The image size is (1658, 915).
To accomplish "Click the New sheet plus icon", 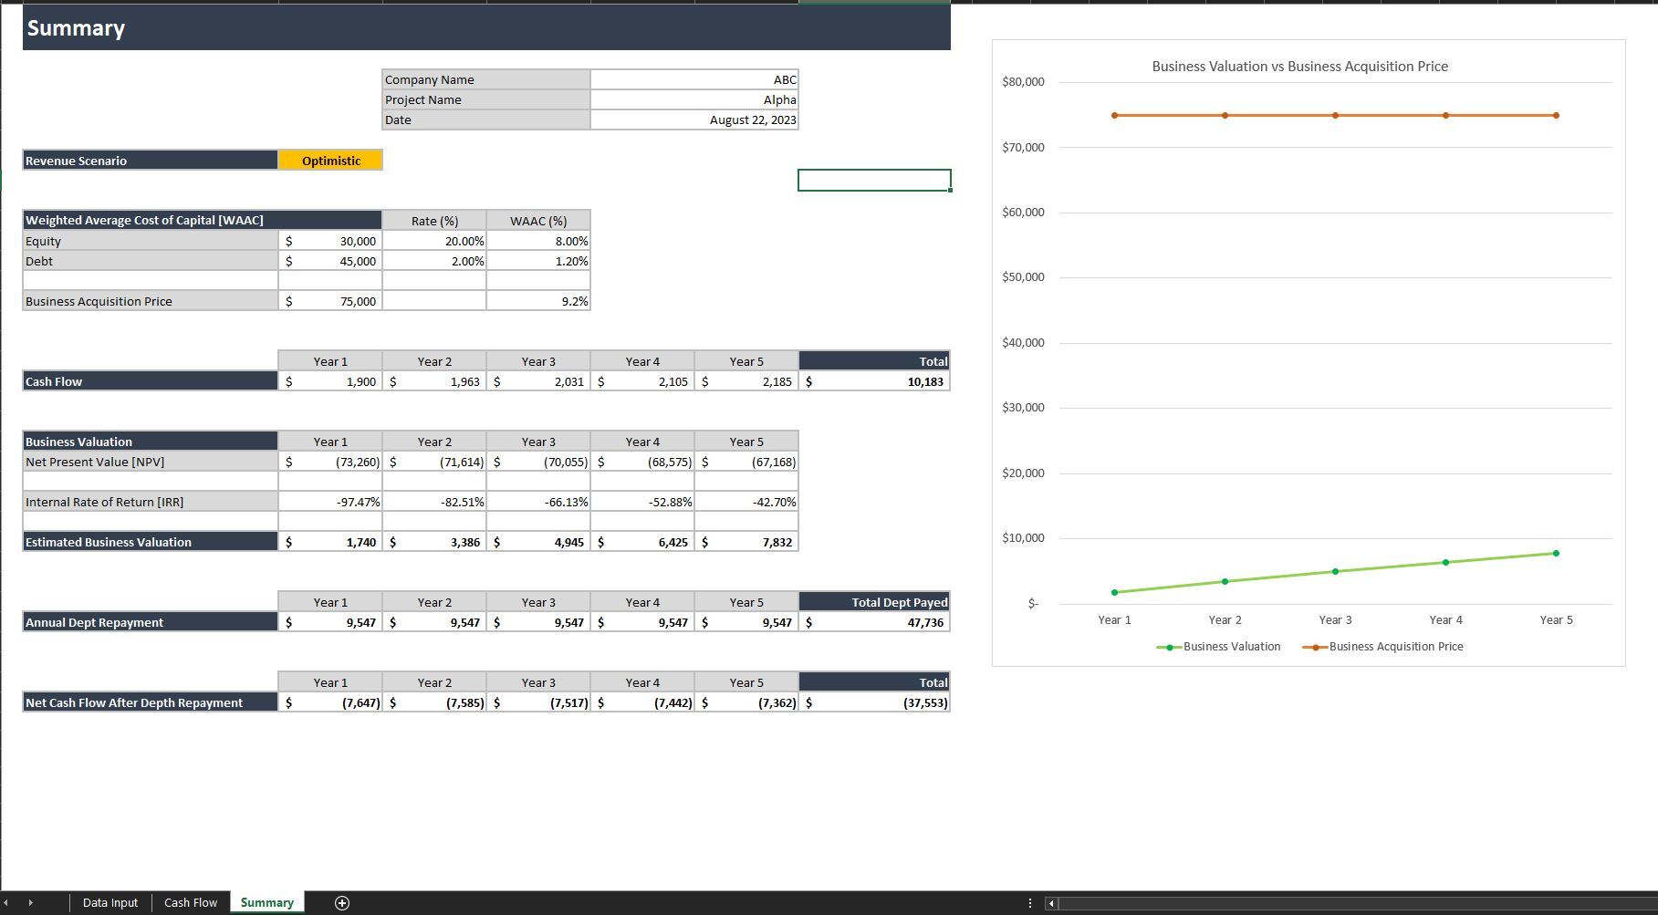I will tap(342, 903).
